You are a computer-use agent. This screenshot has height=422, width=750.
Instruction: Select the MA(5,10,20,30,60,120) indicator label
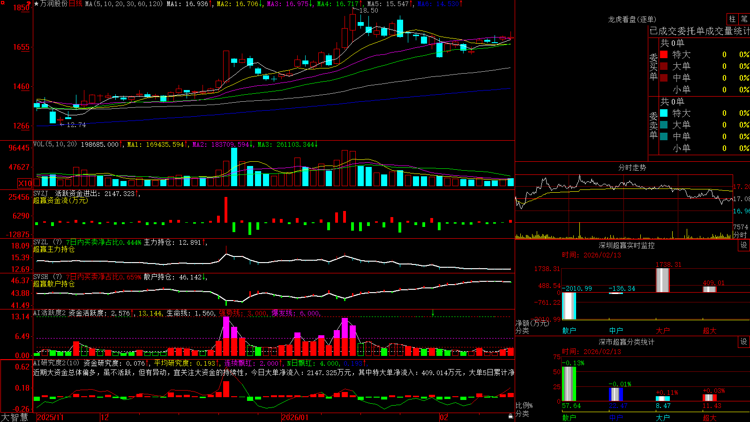pyautogui.click(x=124, y=4)
